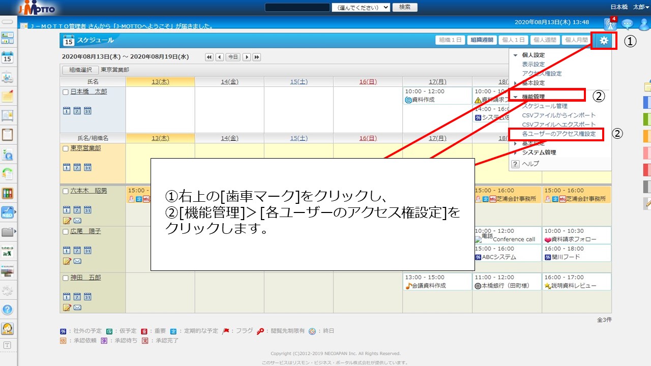Click the 組織選択 button
Screen dimensions: 651x366
(80, 70)
